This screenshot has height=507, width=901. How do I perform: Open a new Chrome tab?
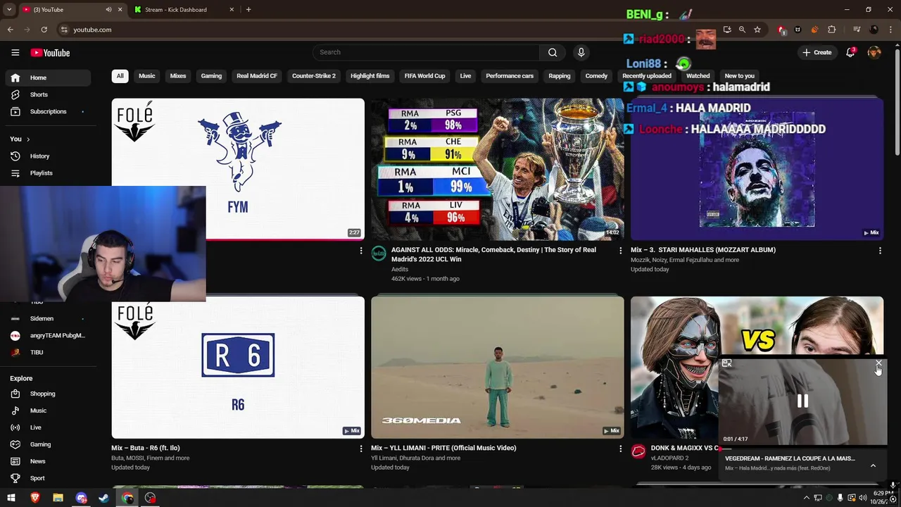pos(248,9)
